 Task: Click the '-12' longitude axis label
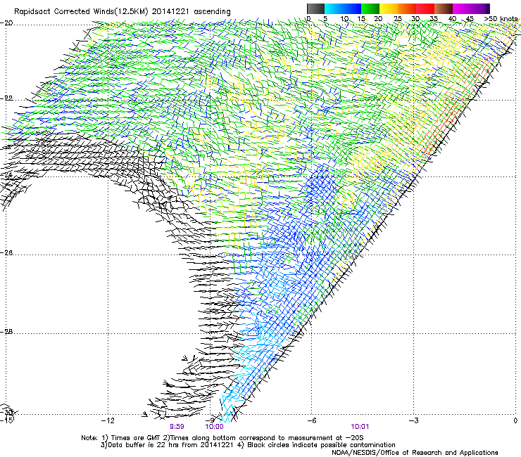[108, 420]
